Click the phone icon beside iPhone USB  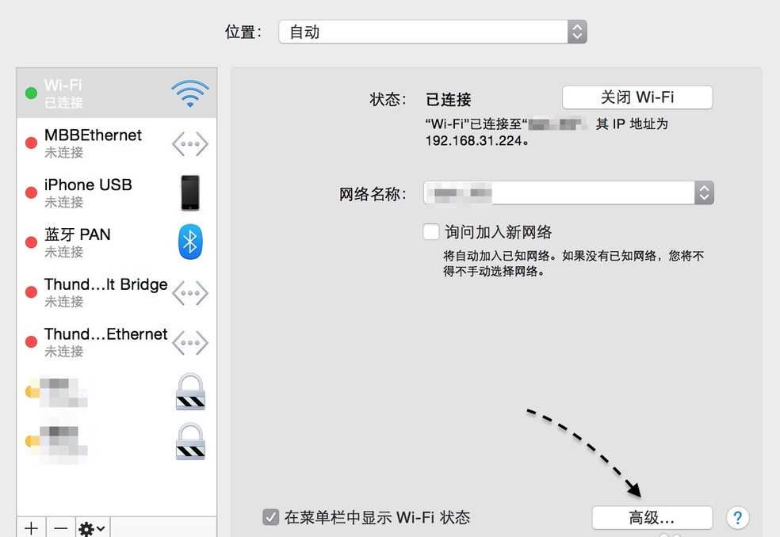189,192
